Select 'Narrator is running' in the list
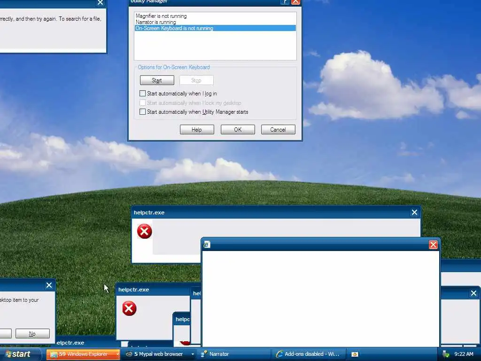The width and height of the screenshot is (481, 361). [215, 22]
